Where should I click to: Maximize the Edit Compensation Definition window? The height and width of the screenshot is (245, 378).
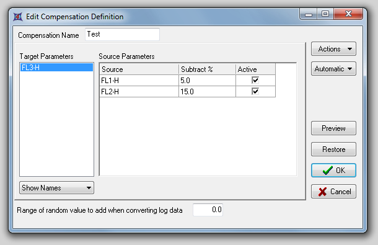tap(325, 14)
